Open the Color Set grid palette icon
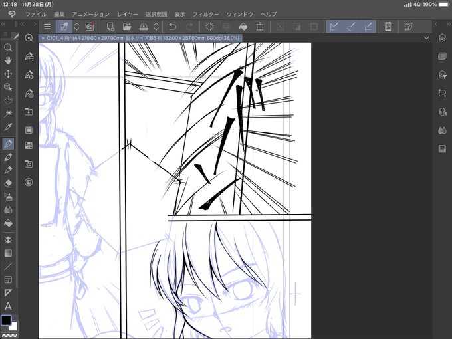The height and width of the screenshot is (339, 452). (x=29, y=146)
